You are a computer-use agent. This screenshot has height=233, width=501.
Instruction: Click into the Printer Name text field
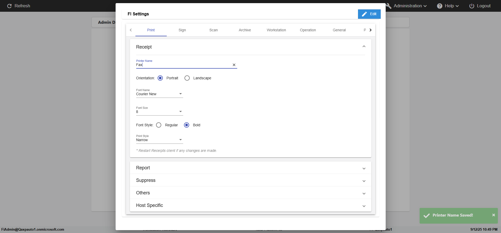(x=183, y=65)
